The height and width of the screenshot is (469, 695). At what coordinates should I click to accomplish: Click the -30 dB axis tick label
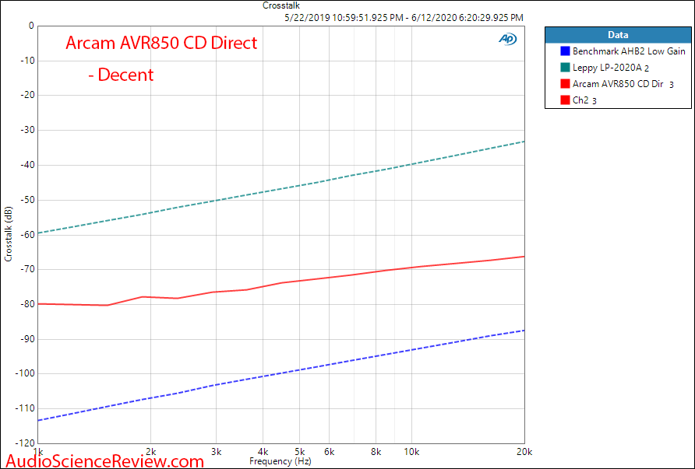26,130
